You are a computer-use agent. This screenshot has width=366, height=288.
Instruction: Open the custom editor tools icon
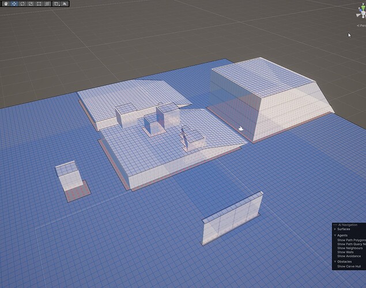coord(56,3)
